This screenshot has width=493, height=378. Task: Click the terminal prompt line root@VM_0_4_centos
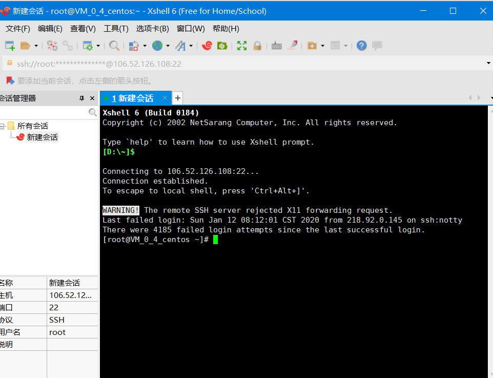(156, 240)
